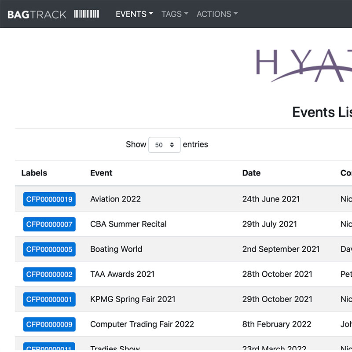Change the Show entries count selector
Viewport: 352px width, 352px height.
click(x=164, y=145)
